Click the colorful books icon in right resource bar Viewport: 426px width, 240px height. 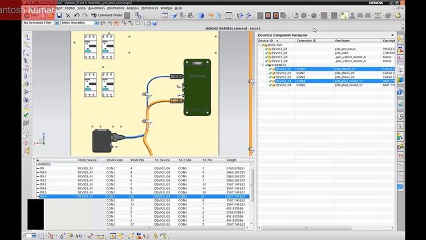(x=401, y=79)
